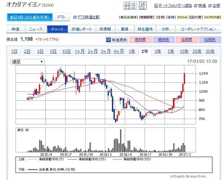Select the 10年 chart period
This screenshot has height=180, width=223.
click(184, 51)
